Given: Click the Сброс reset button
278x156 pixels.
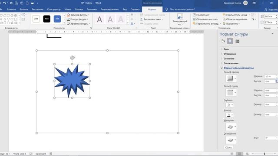Looking at the screenshot, I should (228, 147).
